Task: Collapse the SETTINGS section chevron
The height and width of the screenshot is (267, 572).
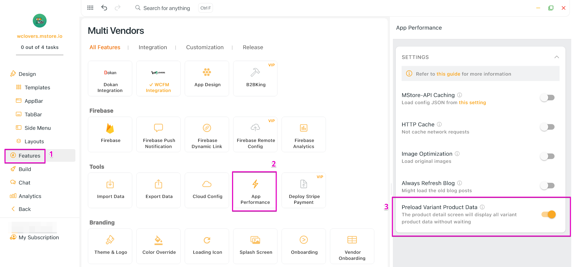Action: 557,57
